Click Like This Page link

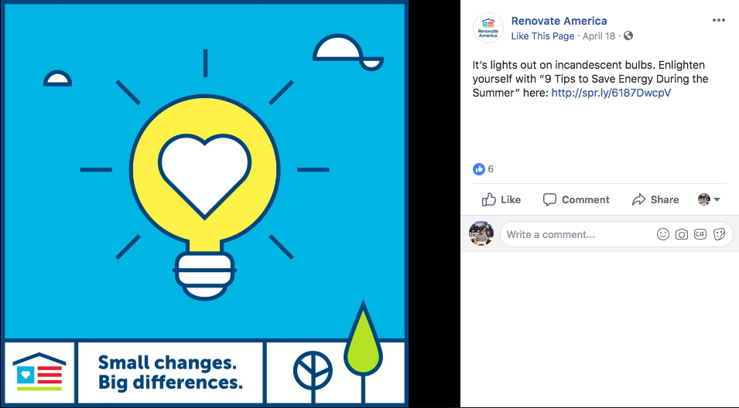point(542,36)
